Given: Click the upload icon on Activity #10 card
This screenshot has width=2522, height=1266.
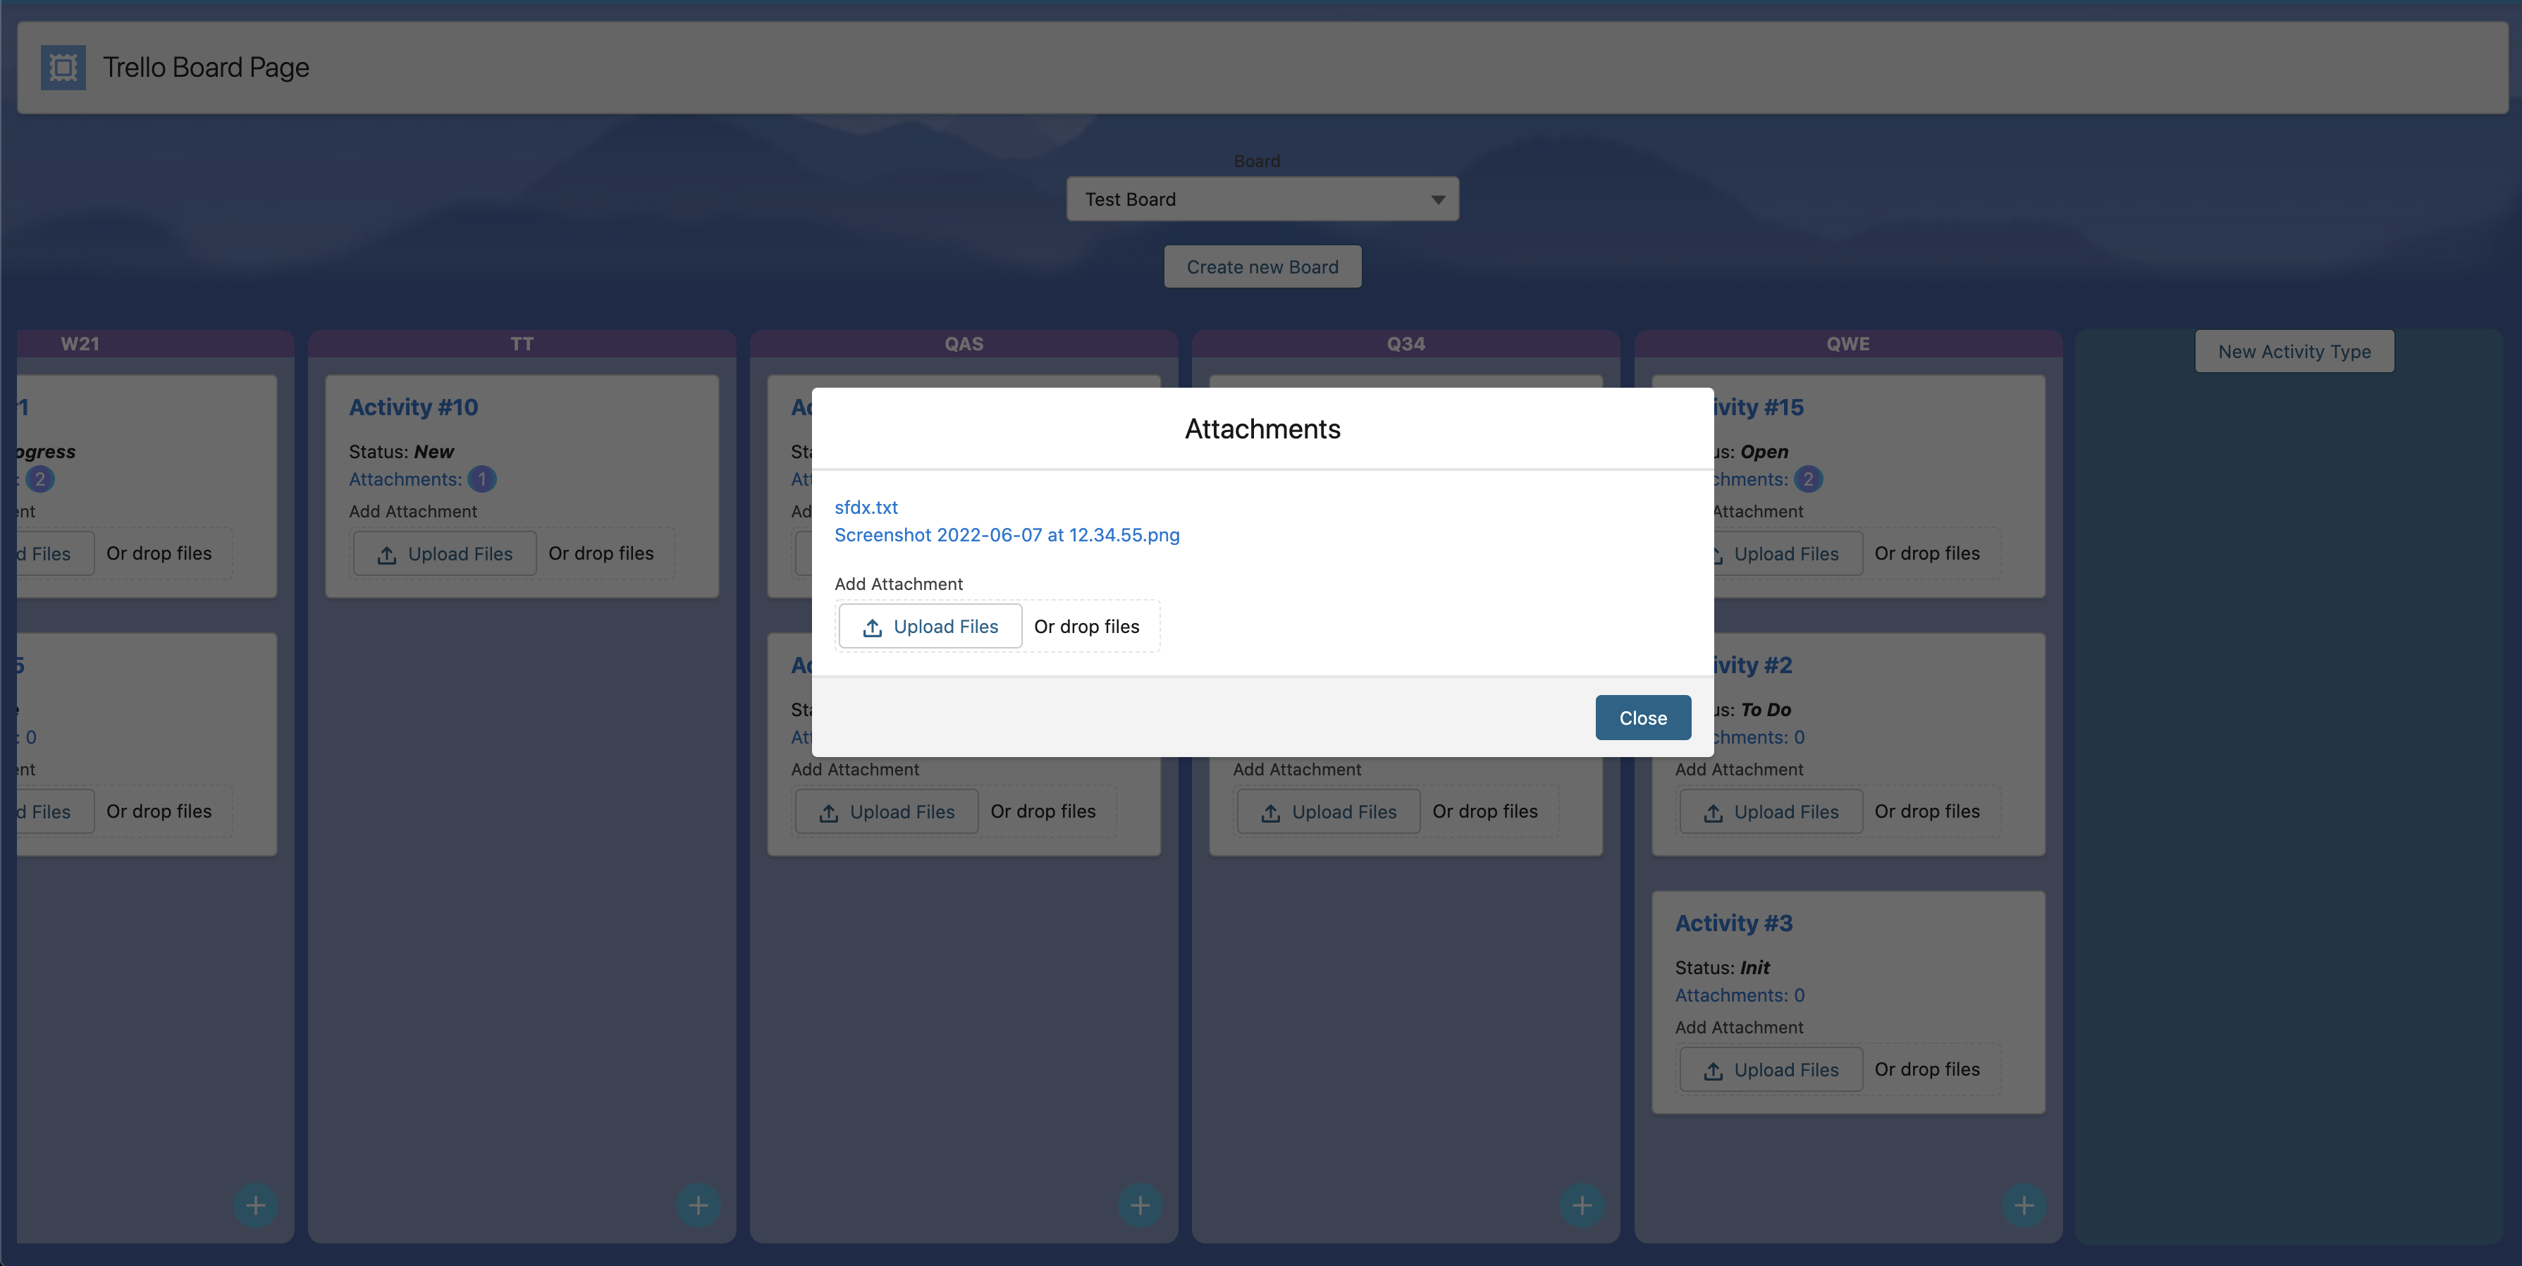Looking at the screenshot, I should click(x=388, y=553).
